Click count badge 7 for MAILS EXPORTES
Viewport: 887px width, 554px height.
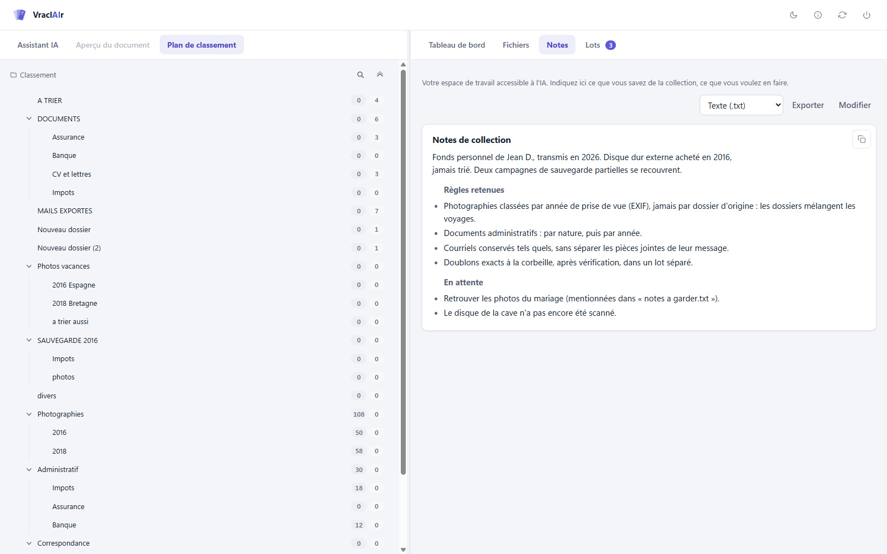tap(376, 211)
